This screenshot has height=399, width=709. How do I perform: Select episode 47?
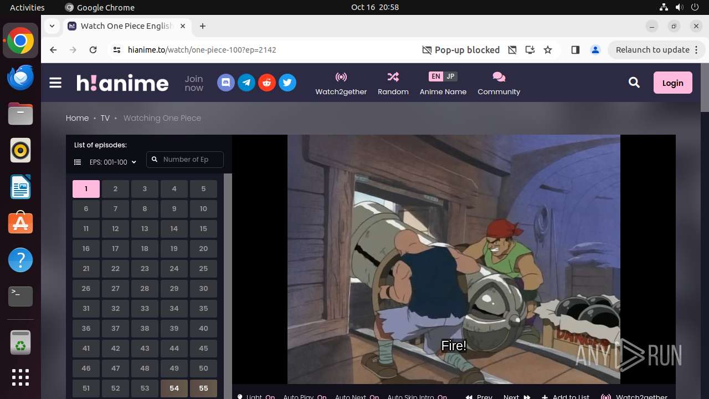(x=115, y=369)
